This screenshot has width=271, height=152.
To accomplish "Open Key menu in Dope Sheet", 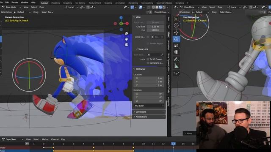I will coord(63,139).
